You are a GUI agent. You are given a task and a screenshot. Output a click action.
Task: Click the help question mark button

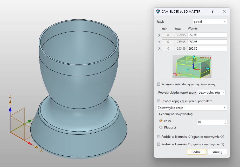click(x=212, y=11)
